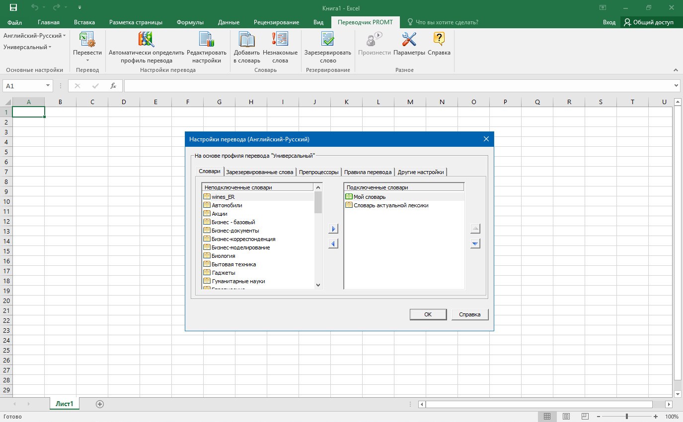Open the Customize Quick Access Toolbar dropdown

coord(80,8)
